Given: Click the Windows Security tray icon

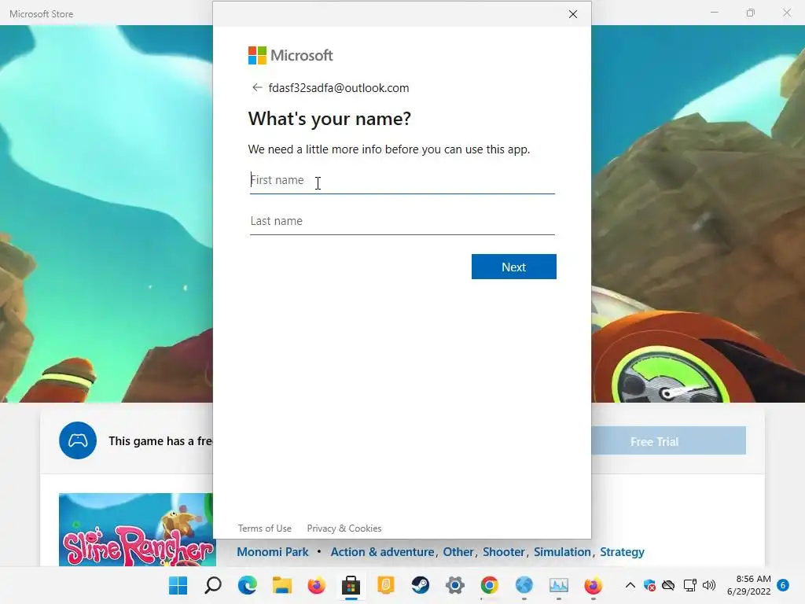Looking at the screenshot, I should [649, 585].
